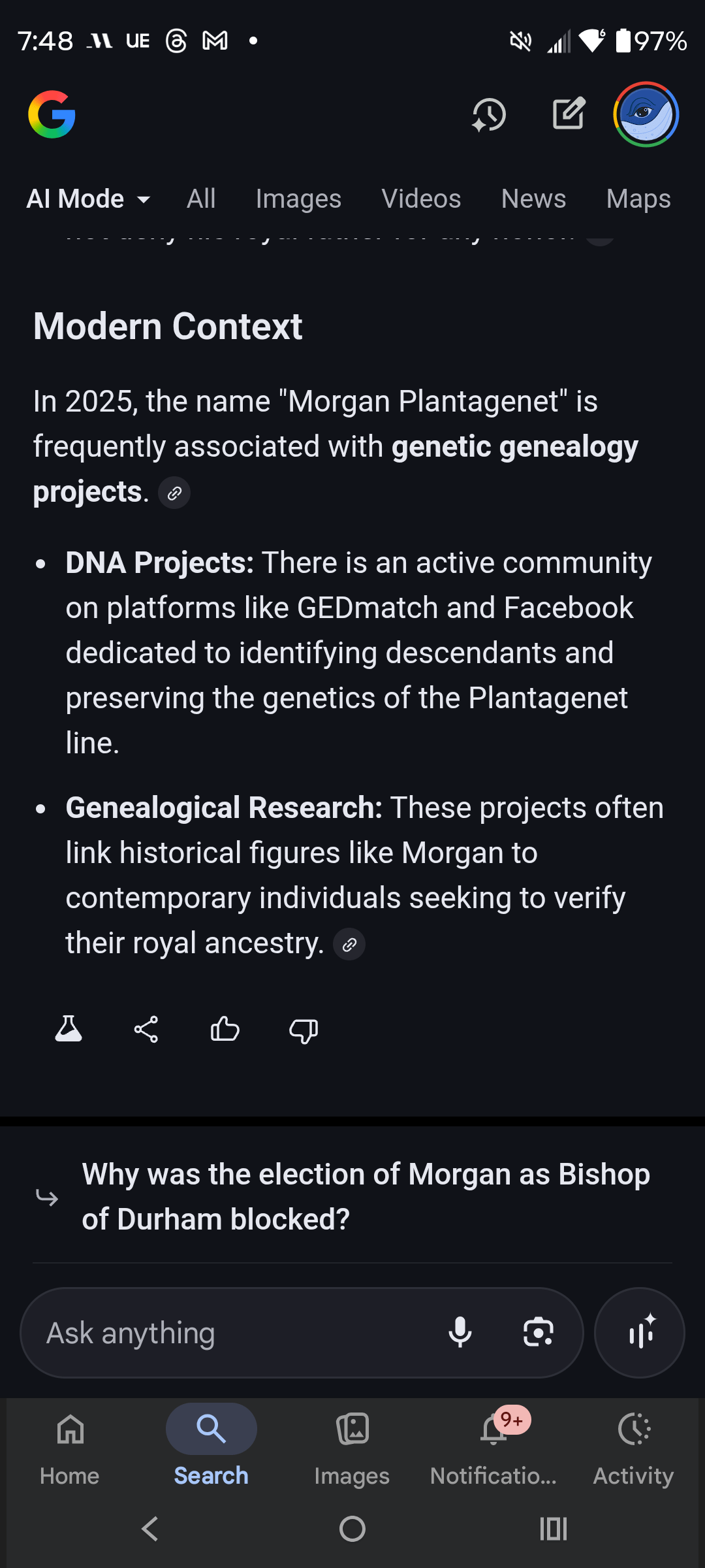Start a new chat with the compose icon
Image resolution: width=705 pixels, height=1568 pixels.
point(569,113)
